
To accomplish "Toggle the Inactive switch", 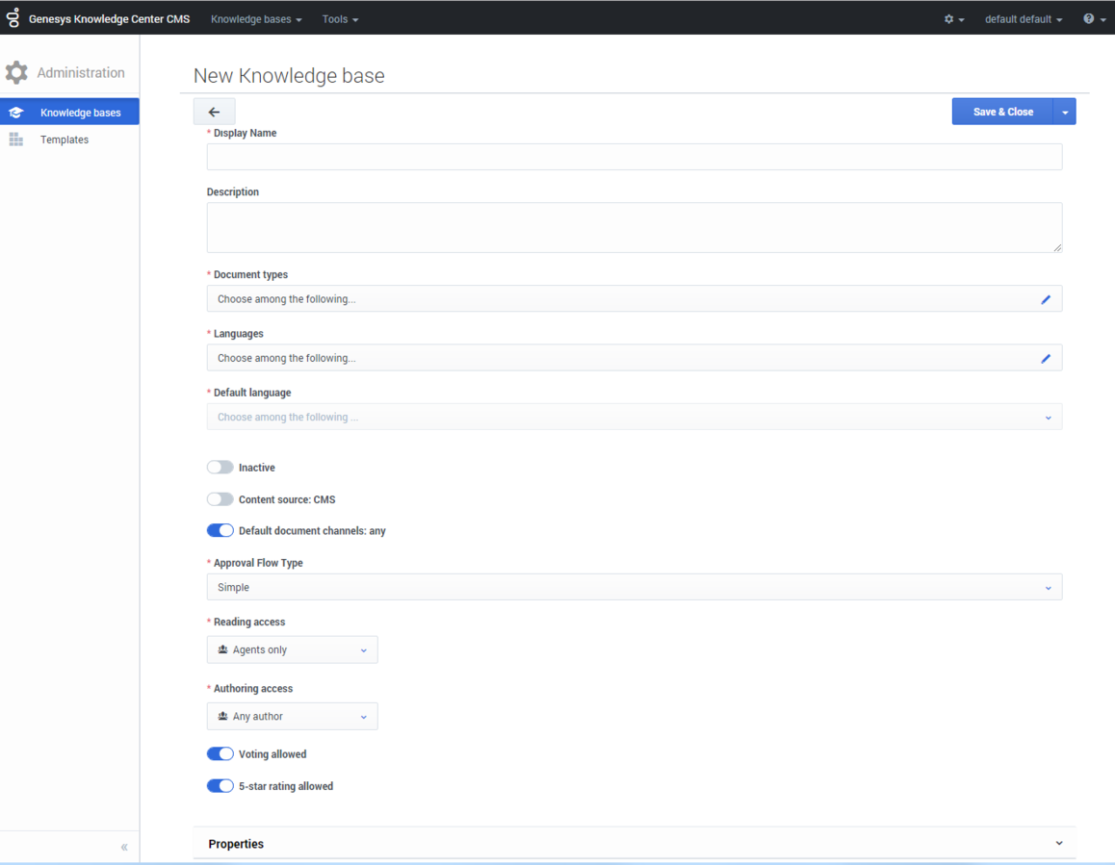I will coord(220,467).
